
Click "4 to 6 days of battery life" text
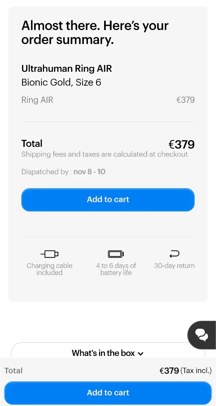(116, 269)
